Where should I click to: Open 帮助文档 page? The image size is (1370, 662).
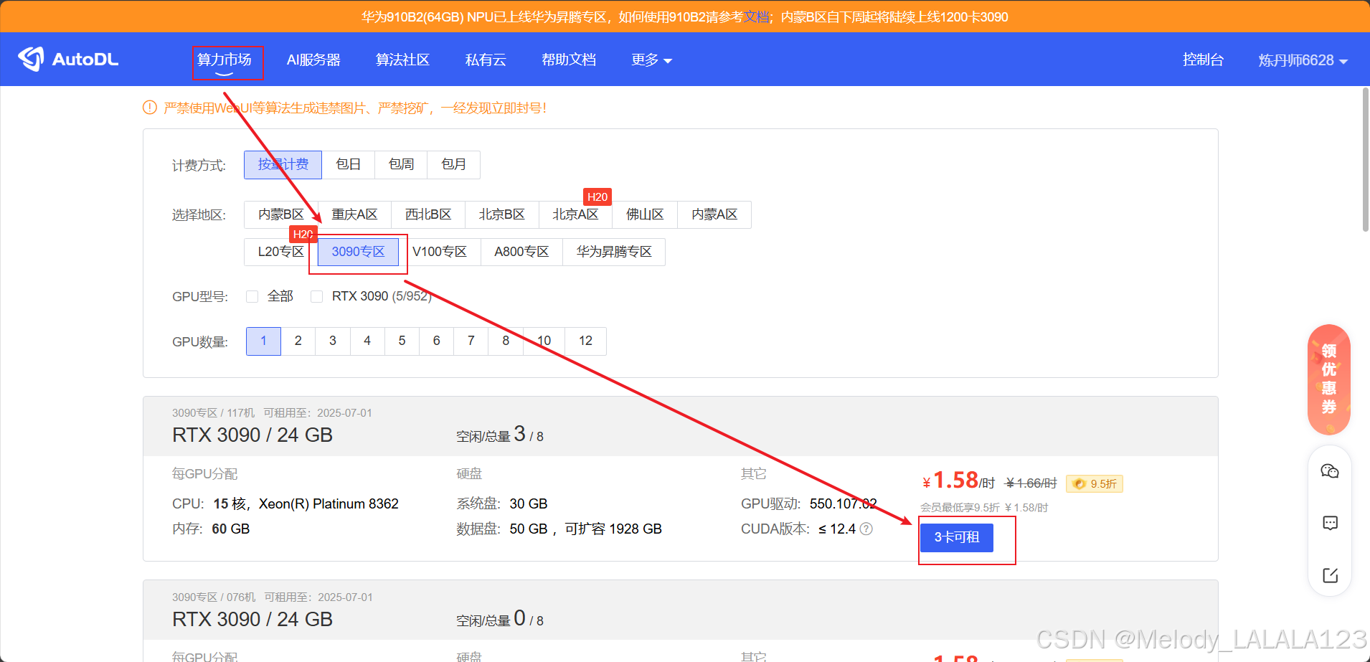(x=569, y=60)
